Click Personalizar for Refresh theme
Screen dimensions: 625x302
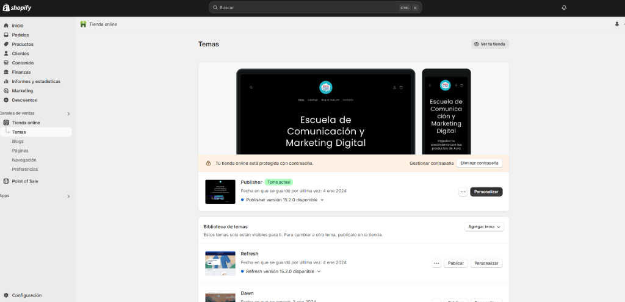click(486, 264)
